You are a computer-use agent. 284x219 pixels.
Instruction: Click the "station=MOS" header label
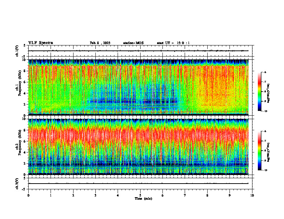[133, 43]
